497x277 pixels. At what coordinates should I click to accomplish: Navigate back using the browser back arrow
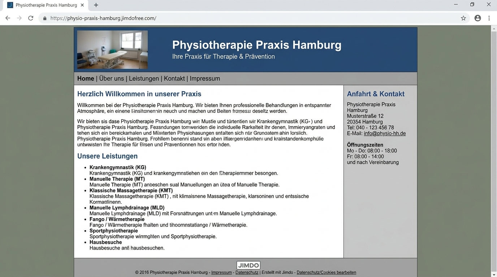[8, 18]
